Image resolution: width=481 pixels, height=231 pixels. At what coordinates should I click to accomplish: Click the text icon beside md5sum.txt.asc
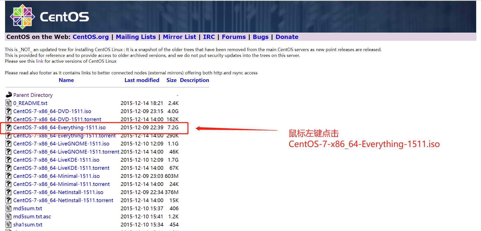point(9,216)
